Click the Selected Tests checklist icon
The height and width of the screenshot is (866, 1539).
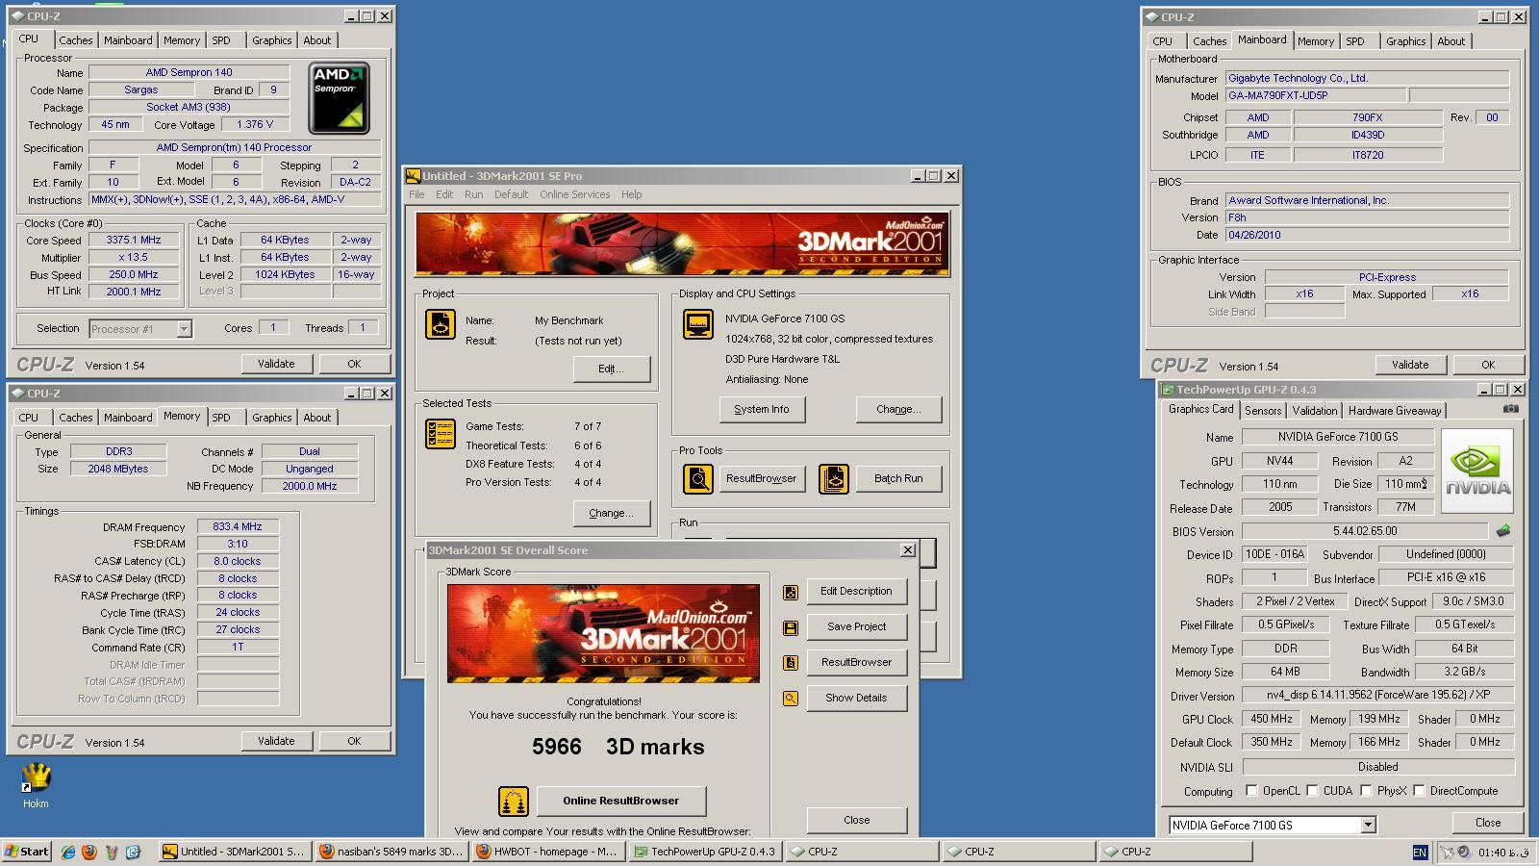click(x=440, y=434)
